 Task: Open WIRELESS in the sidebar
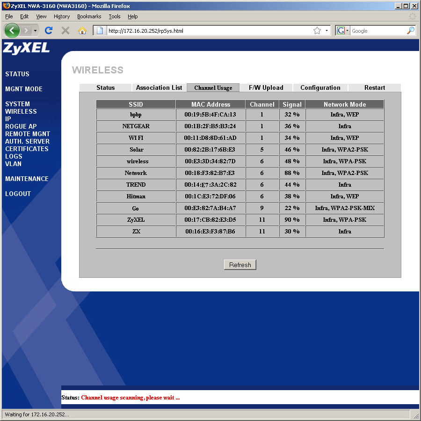click(x=21, y=111)
